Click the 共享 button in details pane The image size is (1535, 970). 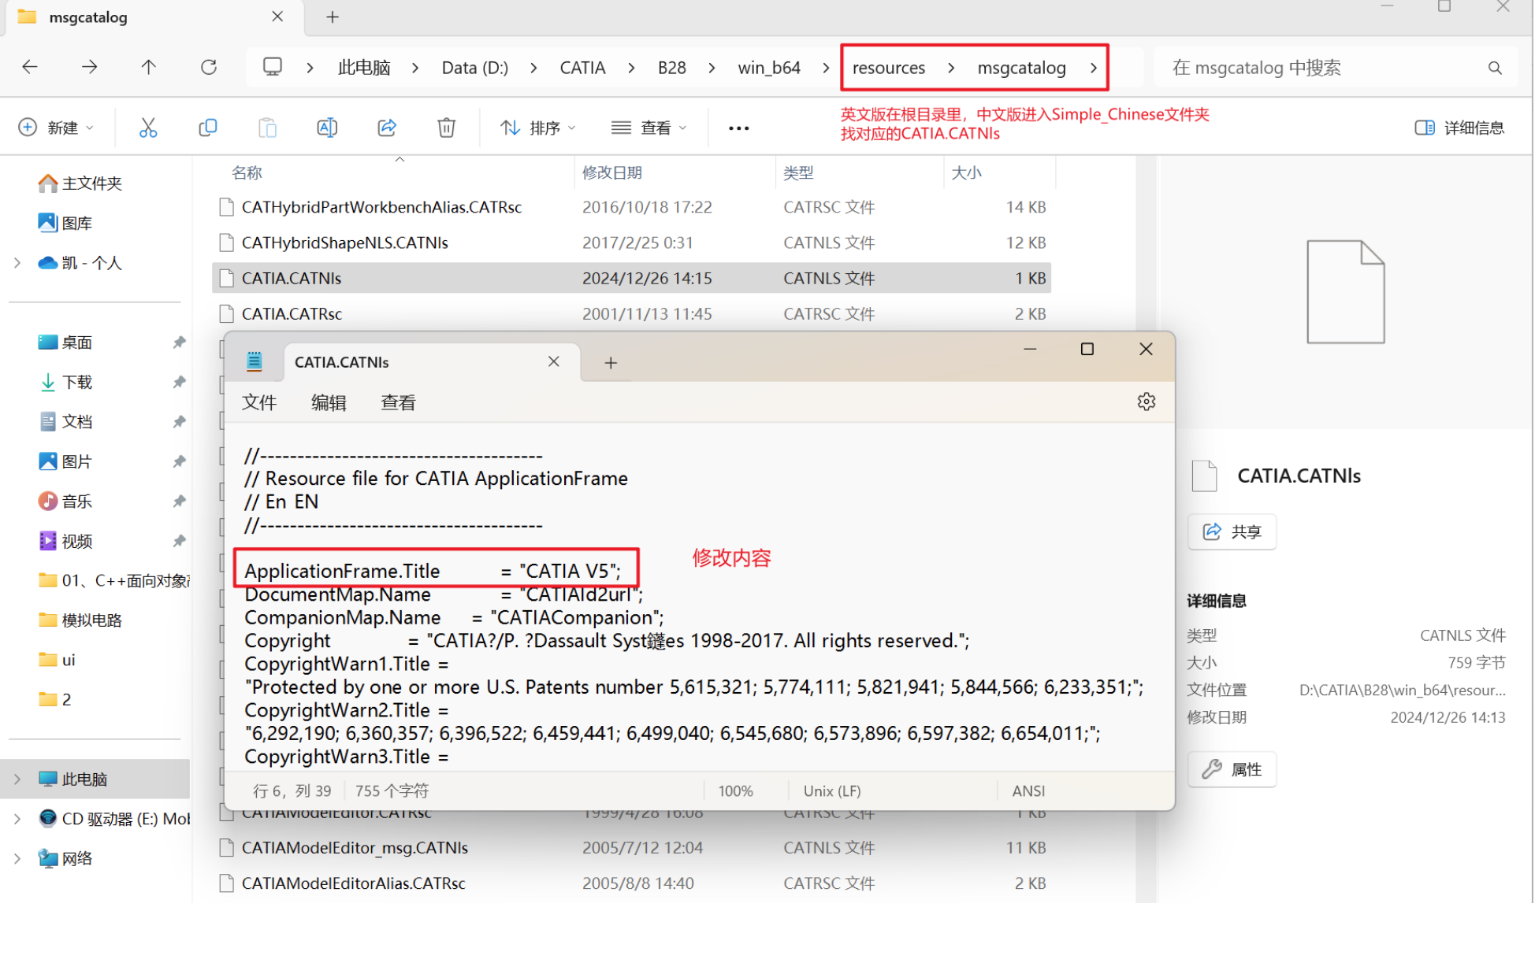click(1232, 532)
